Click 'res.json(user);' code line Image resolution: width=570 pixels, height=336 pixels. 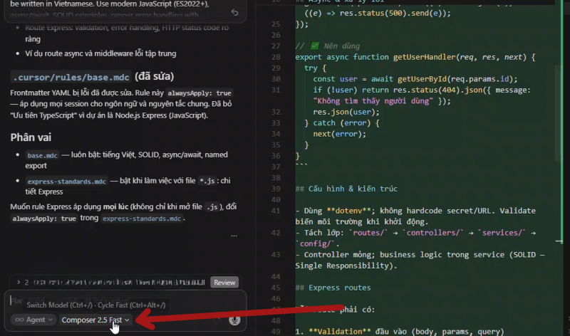coord(346,112)
